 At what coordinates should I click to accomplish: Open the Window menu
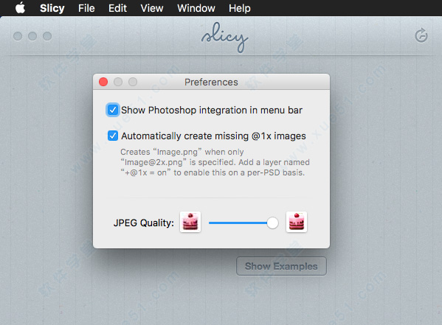(x=196, y=8)
